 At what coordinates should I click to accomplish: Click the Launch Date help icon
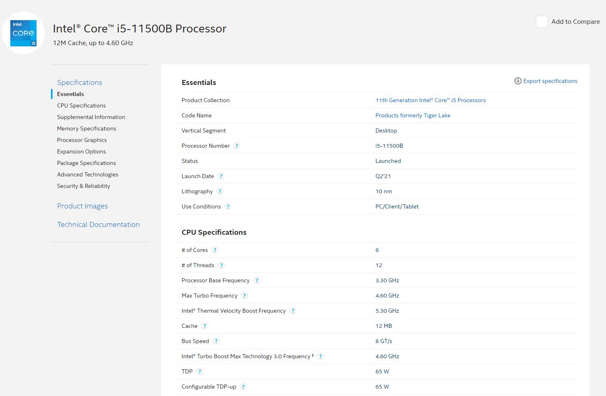pyautogui.click(x=221, y=176)
